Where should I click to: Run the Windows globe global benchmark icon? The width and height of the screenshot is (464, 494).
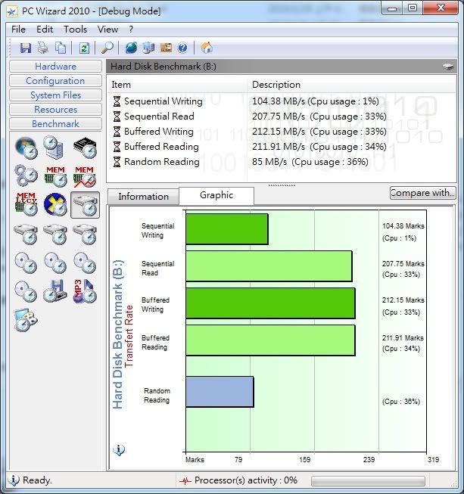coord(26,148)
